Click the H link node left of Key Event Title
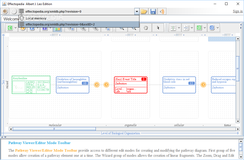This screenshot has width=244, height=160. pyautogui.click(x=106, y=85)
